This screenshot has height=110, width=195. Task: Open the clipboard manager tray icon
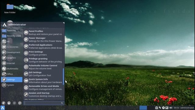point(157,108)
